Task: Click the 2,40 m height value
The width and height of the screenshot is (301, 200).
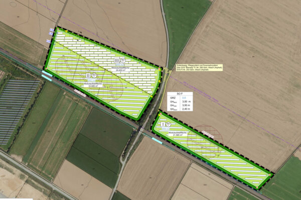Action: [x=186, y=109]
